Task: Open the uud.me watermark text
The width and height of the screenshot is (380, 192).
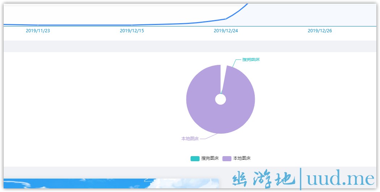Action: (340, 179)
